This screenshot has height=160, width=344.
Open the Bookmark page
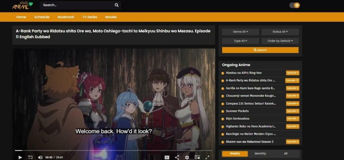point(66,17)
